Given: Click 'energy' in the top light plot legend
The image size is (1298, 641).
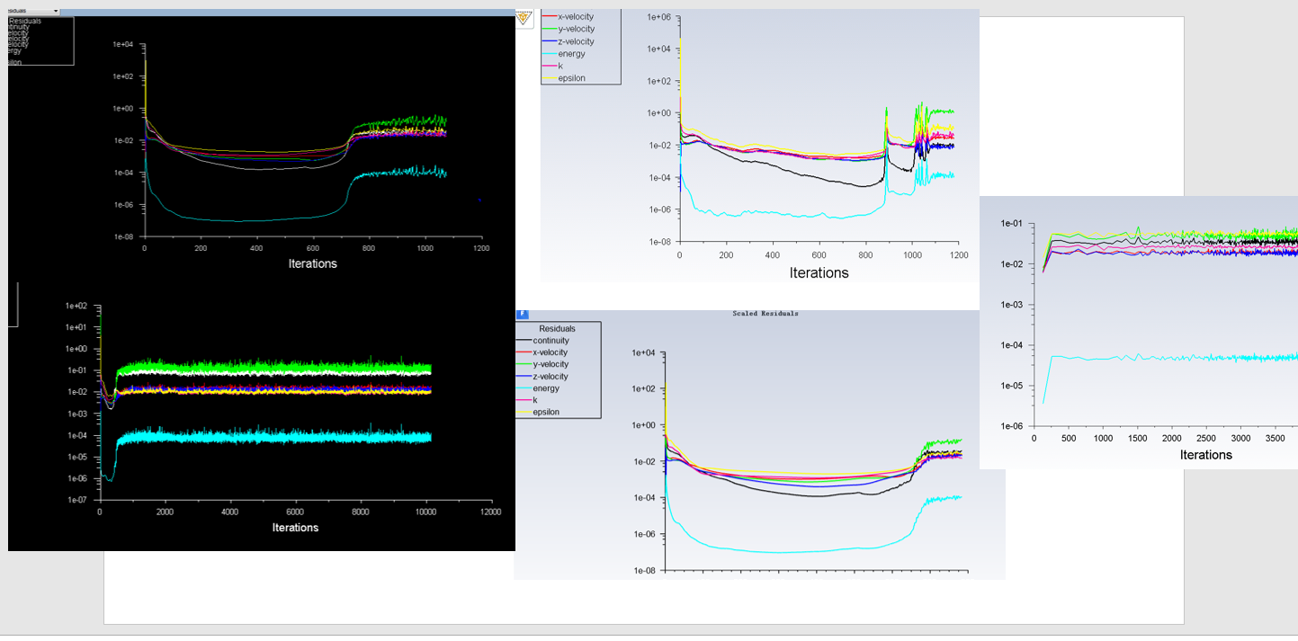Looking at the screenshot, I should click(572, 54).
